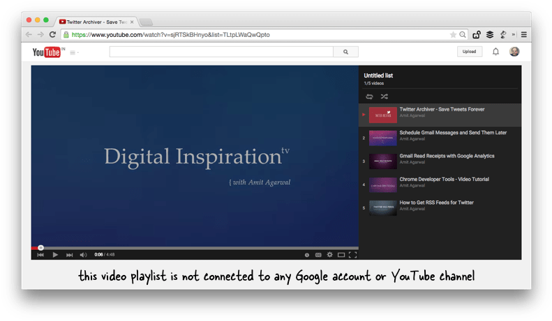Click the Untitled list playlist title

[x=378, y=75]
